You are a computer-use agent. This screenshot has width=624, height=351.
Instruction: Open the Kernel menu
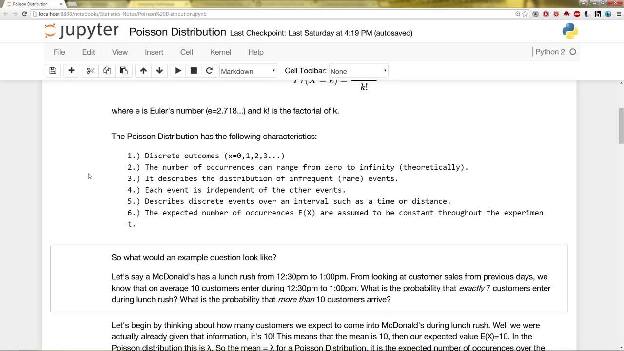(220, 52)
